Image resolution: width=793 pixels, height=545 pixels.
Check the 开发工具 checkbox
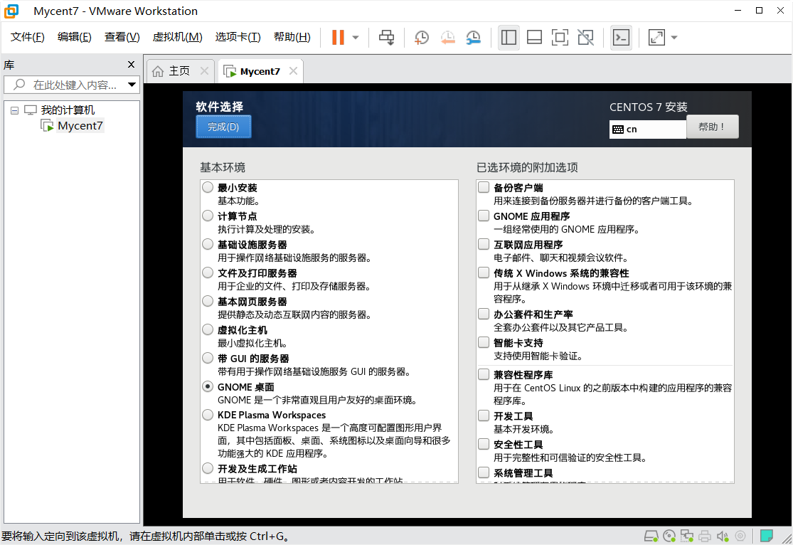coord(484,416)
